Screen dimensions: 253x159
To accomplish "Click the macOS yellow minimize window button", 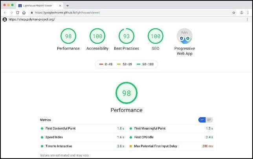I will [x=8, y=5].
